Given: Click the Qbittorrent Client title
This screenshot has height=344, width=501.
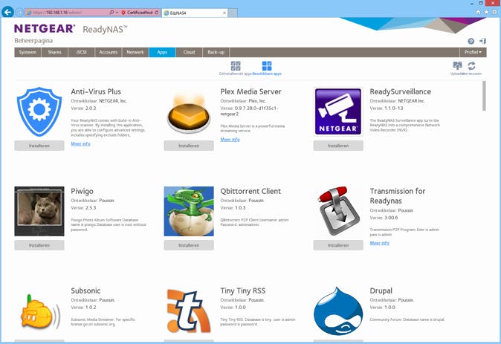Looking at the screenshot, I should pyautogui.click(x=250, y=192).
